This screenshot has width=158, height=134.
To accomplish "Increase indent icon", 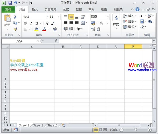I will (71, 29).
